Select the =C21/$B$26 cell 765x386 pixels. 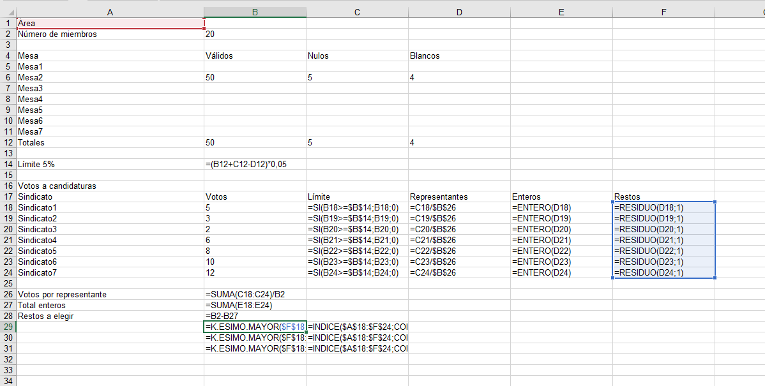coord(459,241)
